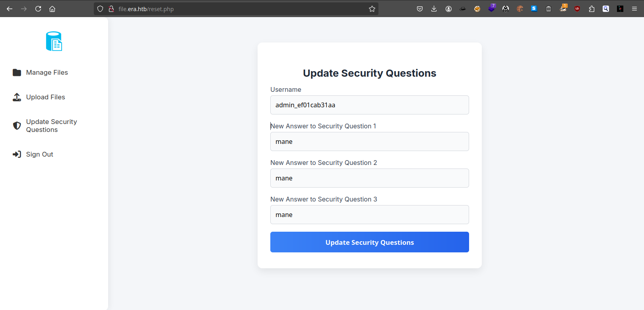This screenshot has width=644, height=310.
Task: Open Manage Files in the sidebar
Action: (47, 72)
